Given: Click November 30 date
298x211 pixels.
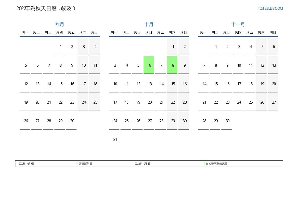Looking at the screenshot, I should [x=227, y=121].
